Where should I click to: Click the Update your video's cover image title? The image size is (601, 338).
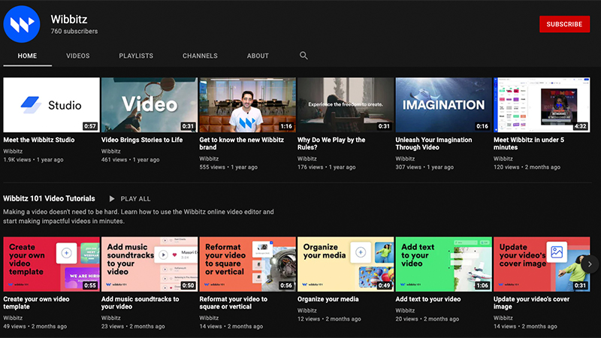click(x=531, y=303)
